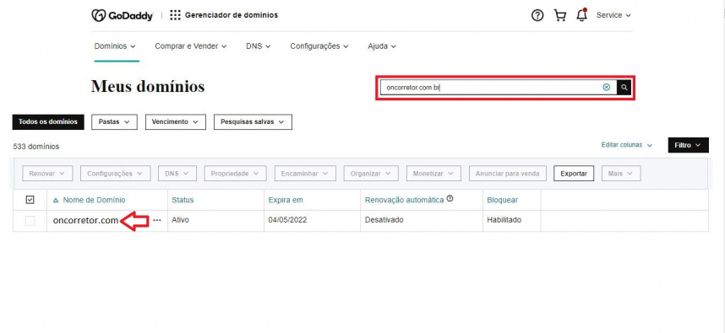Open the shopping cart
Image resolution: width=725 pixels, height=333 pixels.
[560, 15]
